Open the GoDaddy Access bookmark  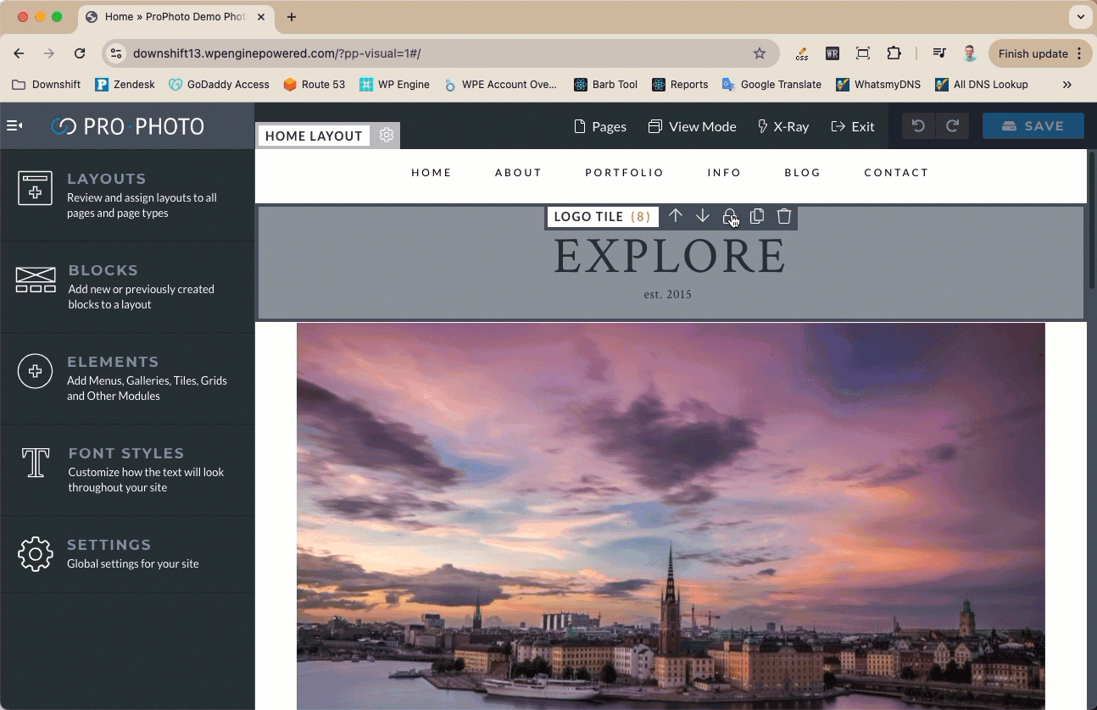coord(219,84)
